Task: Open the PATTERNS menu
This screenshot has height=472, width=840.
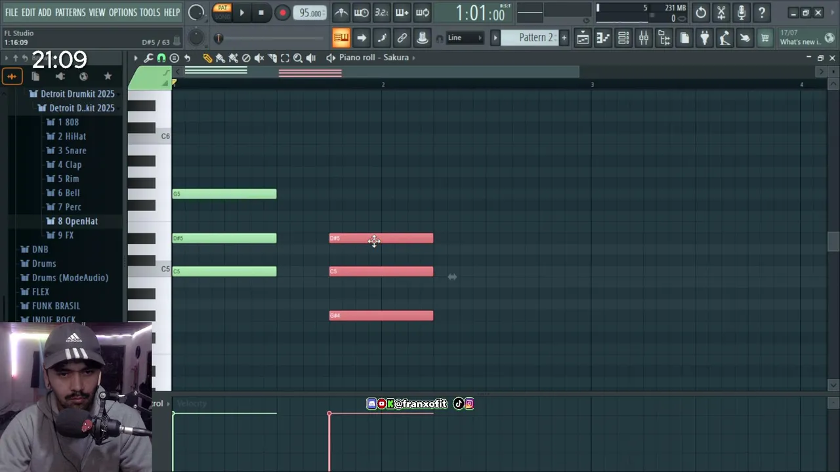Action: click(x=70, y=12)
